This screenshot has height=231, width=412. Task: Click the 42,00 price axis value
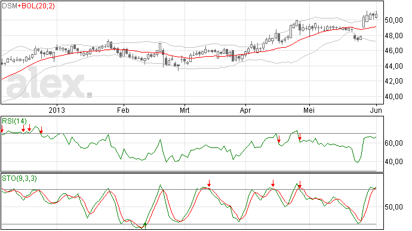coord(393,81)
